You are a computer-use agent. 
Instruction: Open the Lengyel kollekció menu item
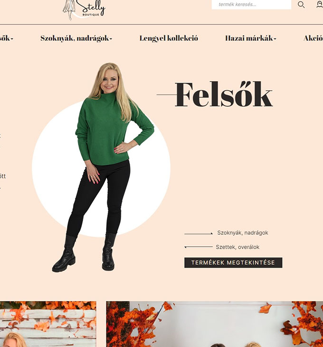(169, 39)
